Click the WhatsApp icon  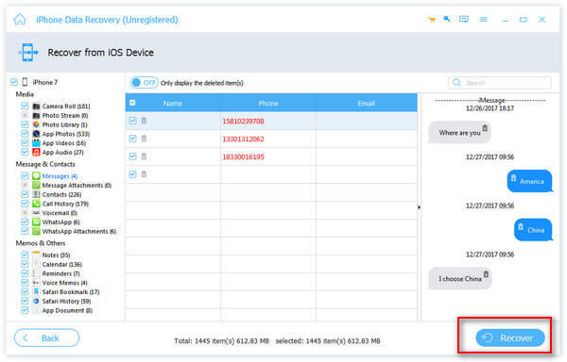(x=36, y=222)
